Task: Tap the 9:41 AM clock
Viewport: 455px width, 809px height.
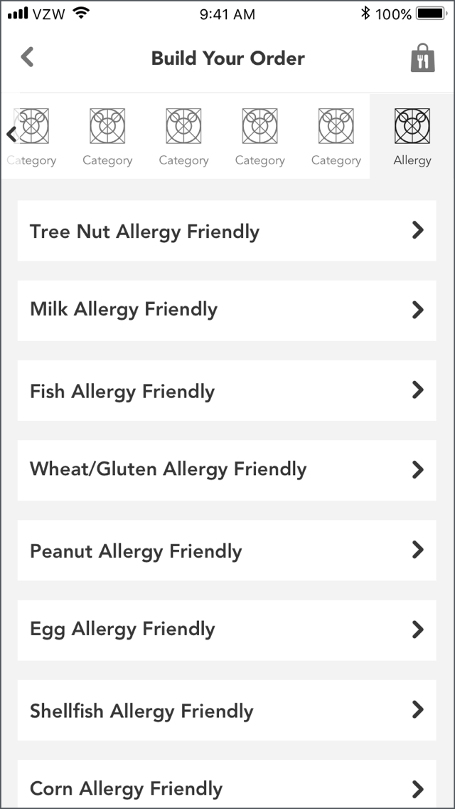Action: [x=227, y=14]
